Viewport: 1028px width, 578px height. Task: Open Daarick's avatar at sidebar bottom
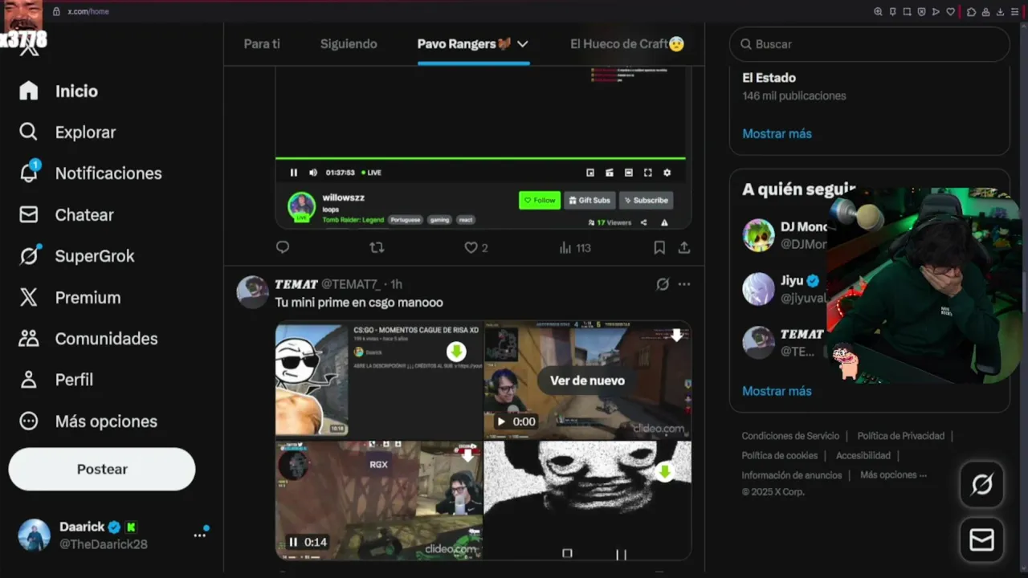point(34,535)
